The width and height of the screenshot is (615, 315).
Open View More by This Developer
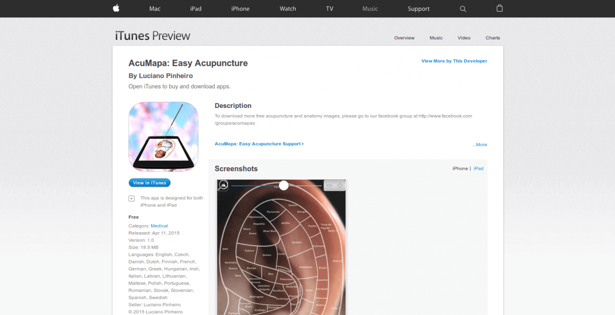454,61
